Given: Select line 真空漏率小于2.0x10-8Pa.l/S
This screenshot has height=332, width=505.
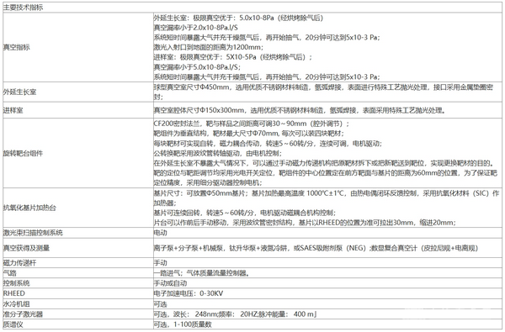Looking at the screenshot, I should 196,28.
